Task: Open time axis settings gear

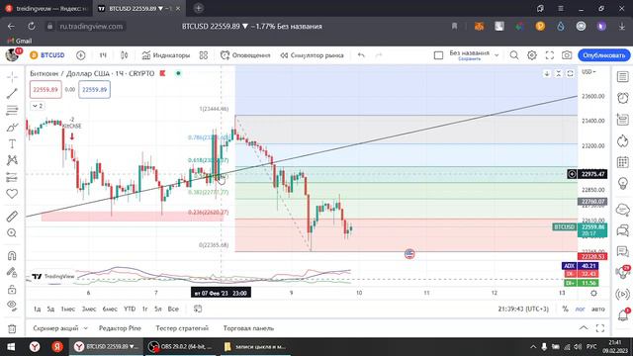Action: pos(593,293)
